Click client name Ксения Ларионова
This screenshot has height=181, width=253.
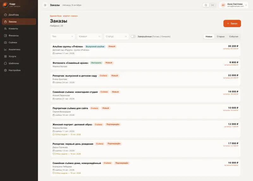click(61, 96)
